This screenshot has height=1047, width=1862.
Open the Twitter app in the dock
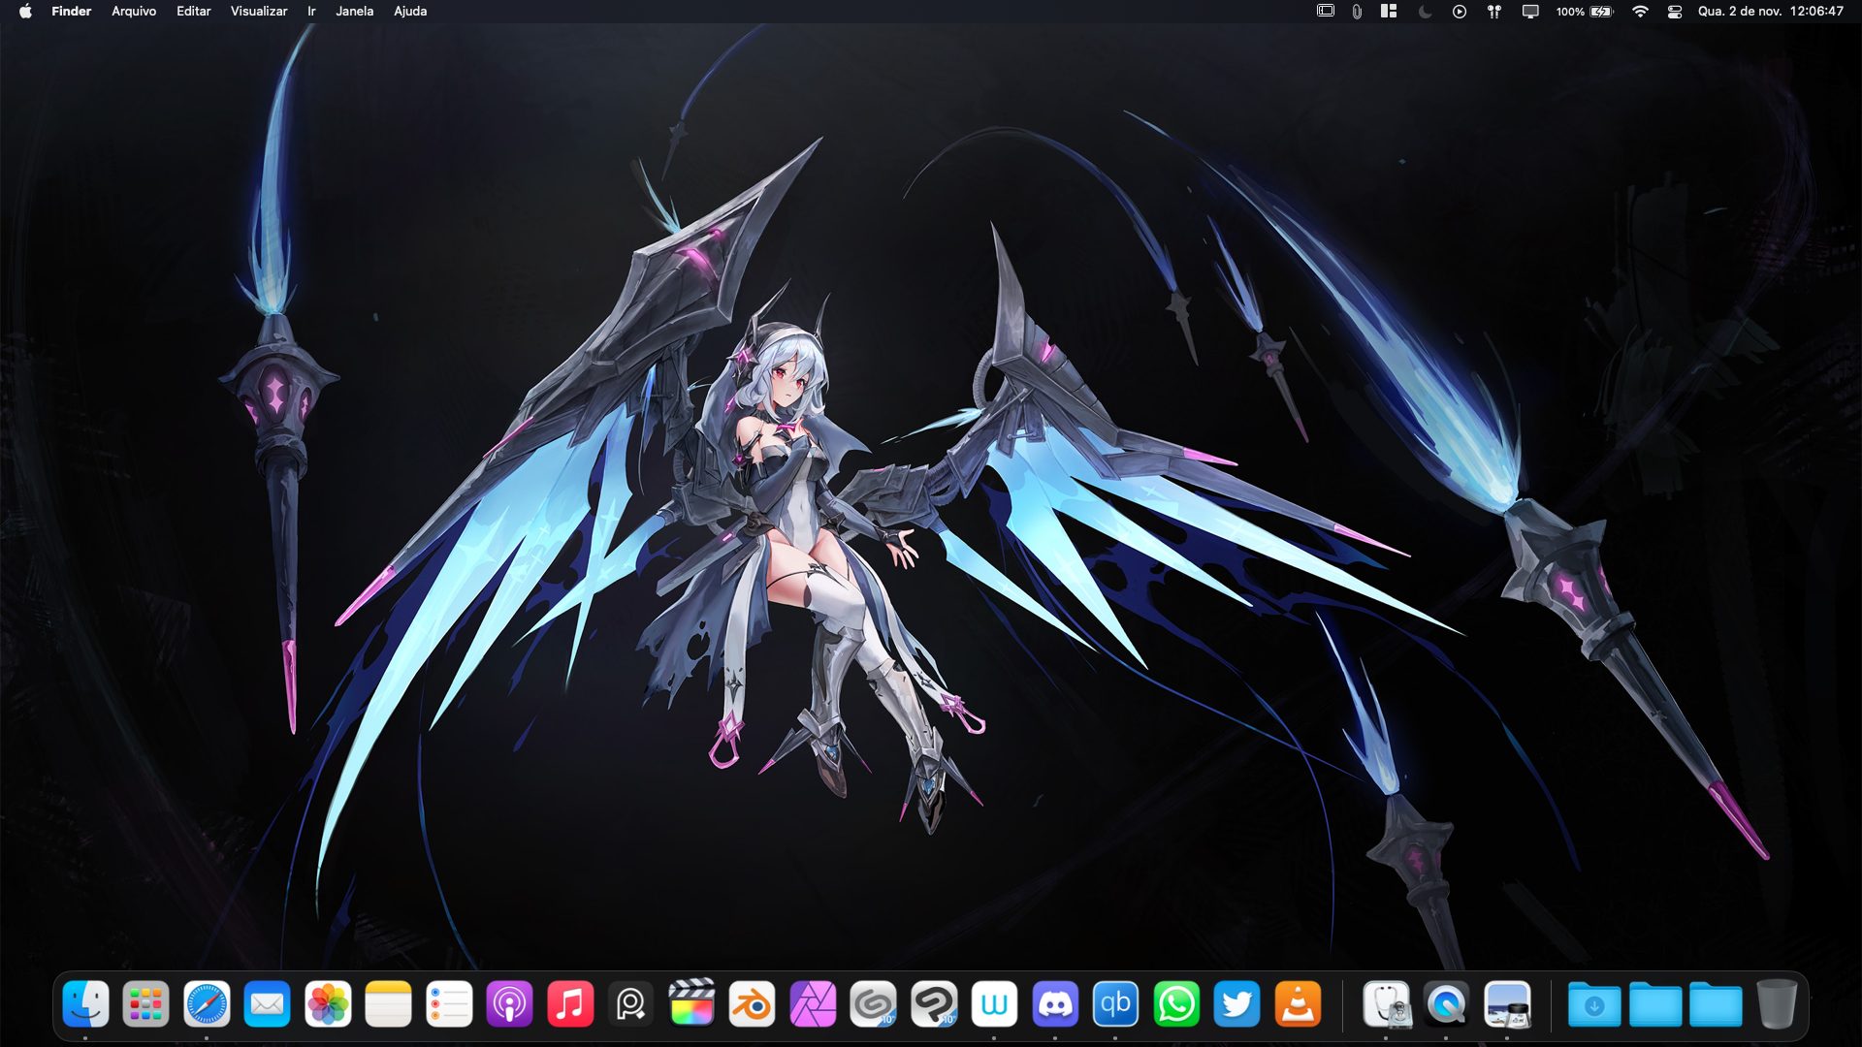point(1237,1004)
